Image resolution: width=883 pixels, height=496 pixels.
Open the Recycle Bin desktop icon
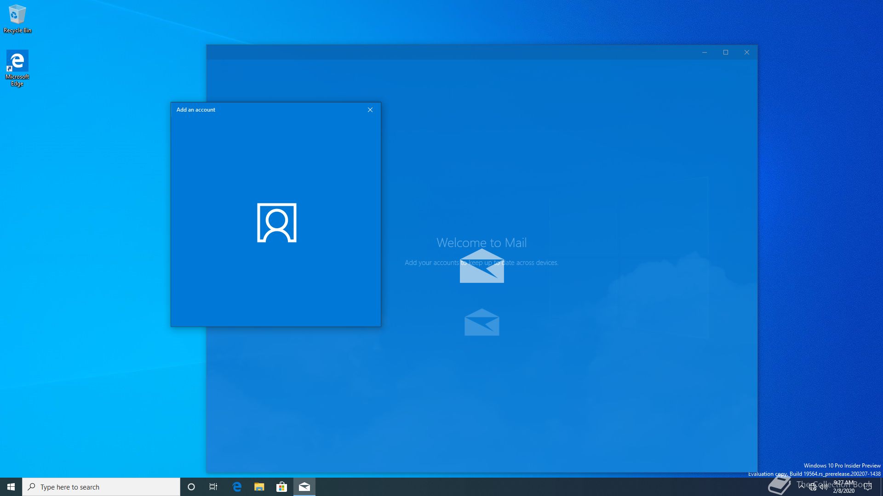(17, 19)
